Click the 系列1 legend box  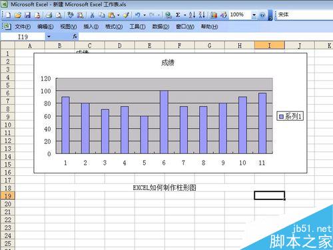coord(290,116)
